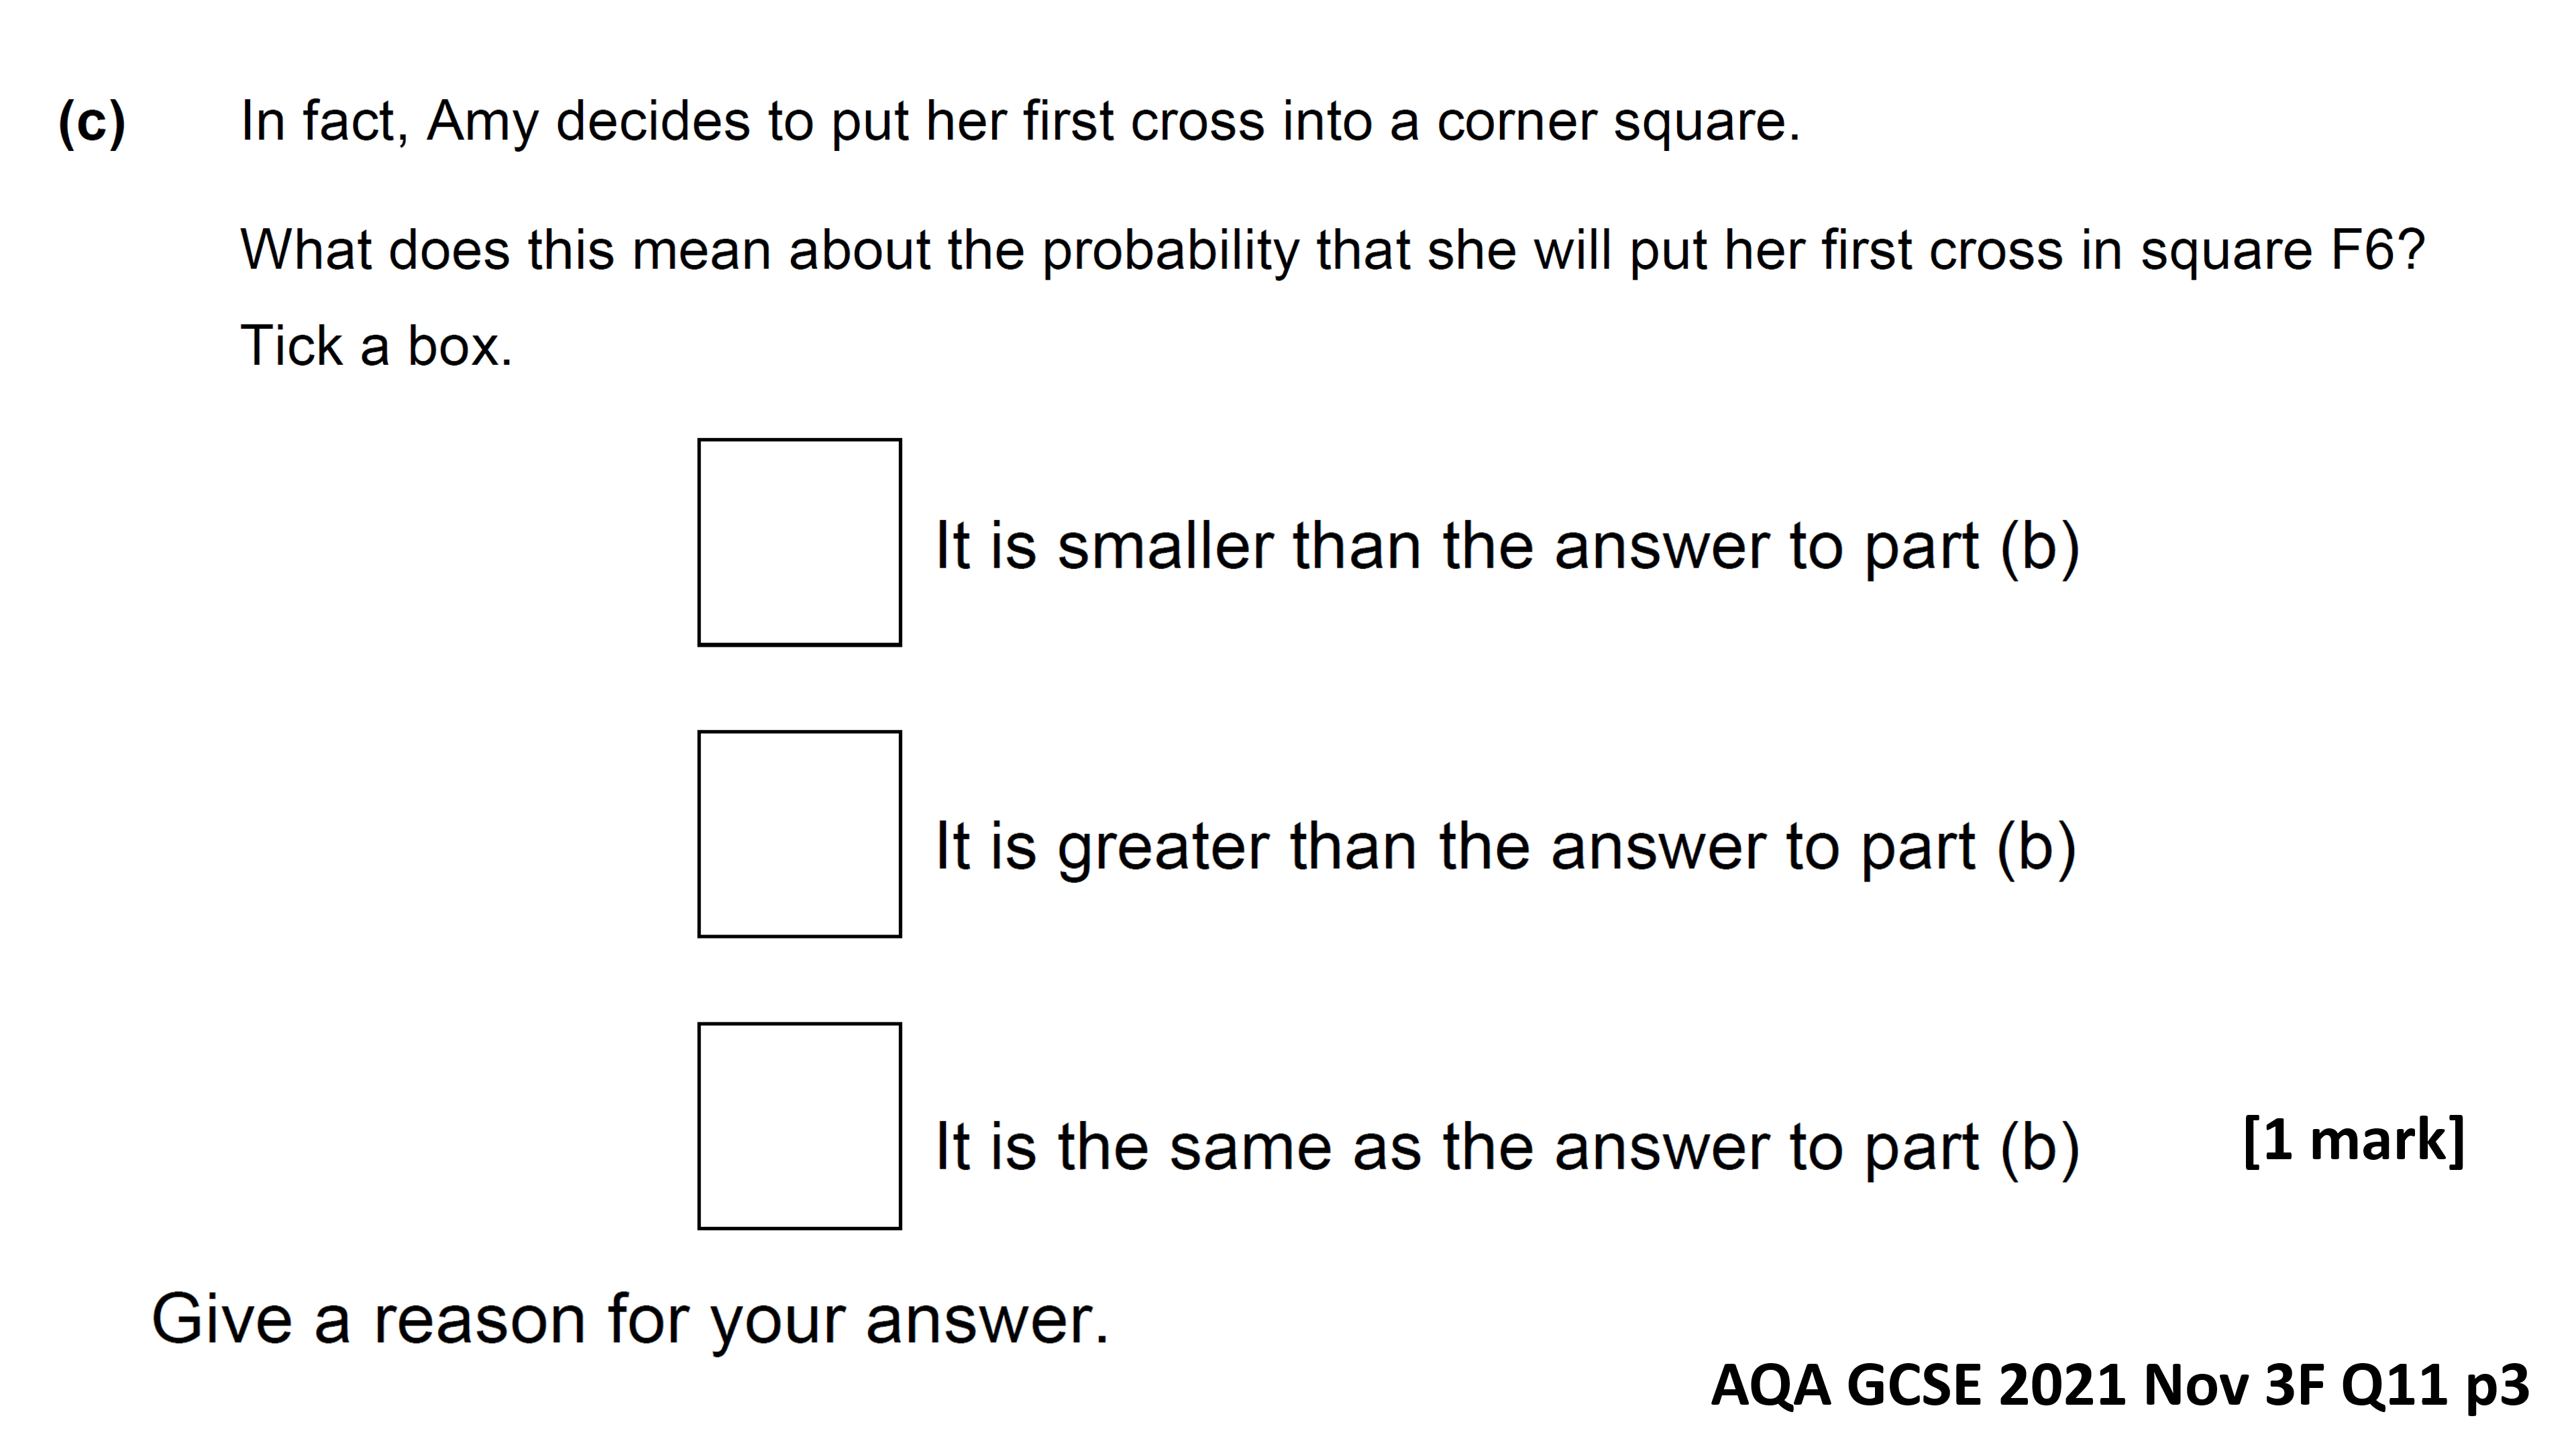The width and height of the screenshot is (2576, 1449).
Task: Click the 'AQA GCSE 2021 Nov 3F Q11 p3' caption
Action: point(2120,1386)
